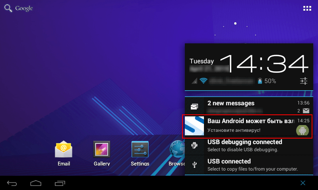
Task: Tap the envelope icon beside message count
Action: click(306, 111)
